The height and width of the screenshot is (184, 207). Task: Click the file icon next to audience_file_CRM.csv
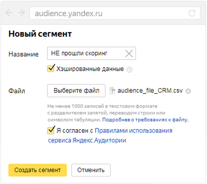click(112, 90)
